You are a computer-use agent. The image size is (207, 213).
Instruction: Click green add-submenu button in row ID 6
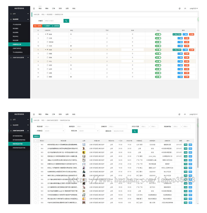pyautogui.click(x=177, y=50)
